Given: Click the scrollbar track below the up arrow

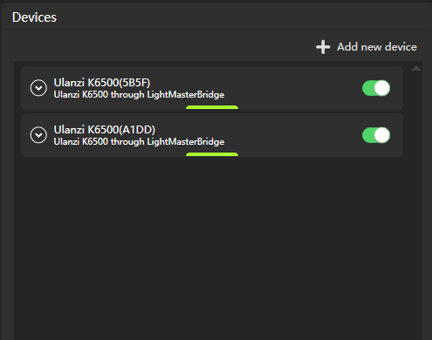Looking at the screenshot, I should pos(416,203).
